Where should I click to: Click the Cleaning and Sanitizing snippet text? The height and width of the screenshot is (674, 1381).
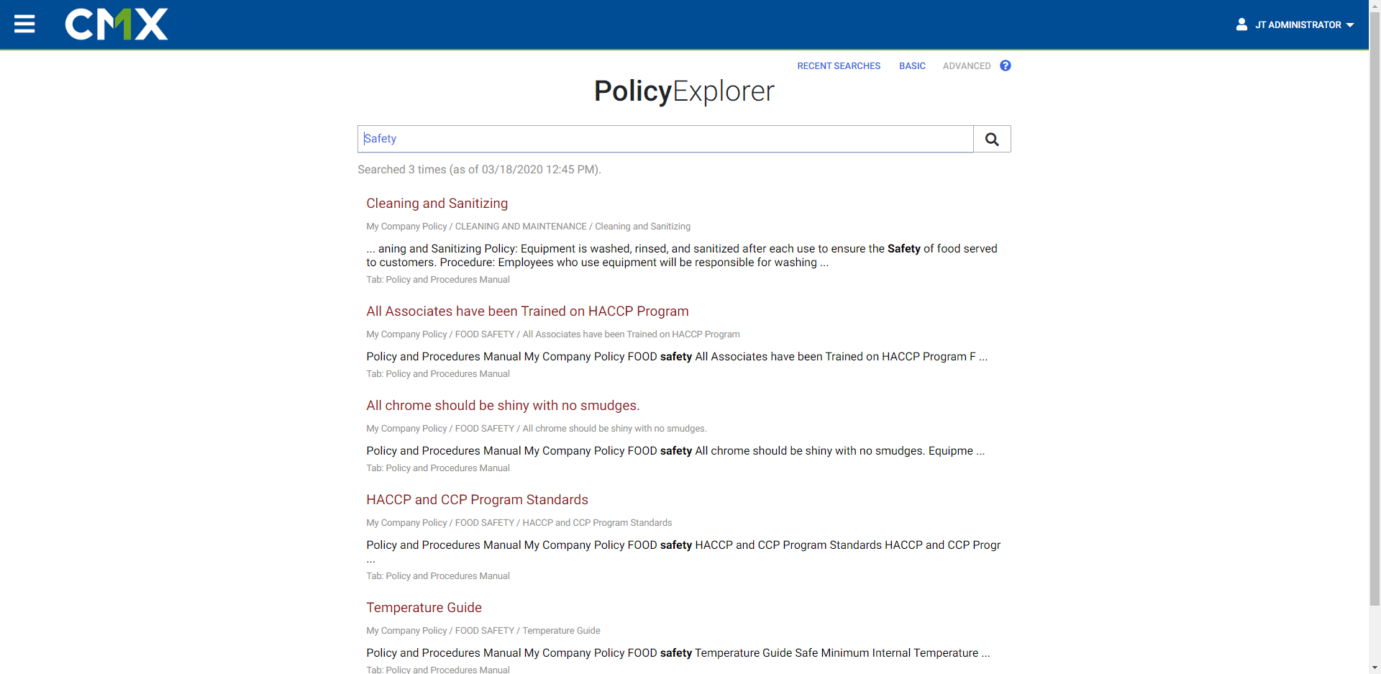coord(681,255)
